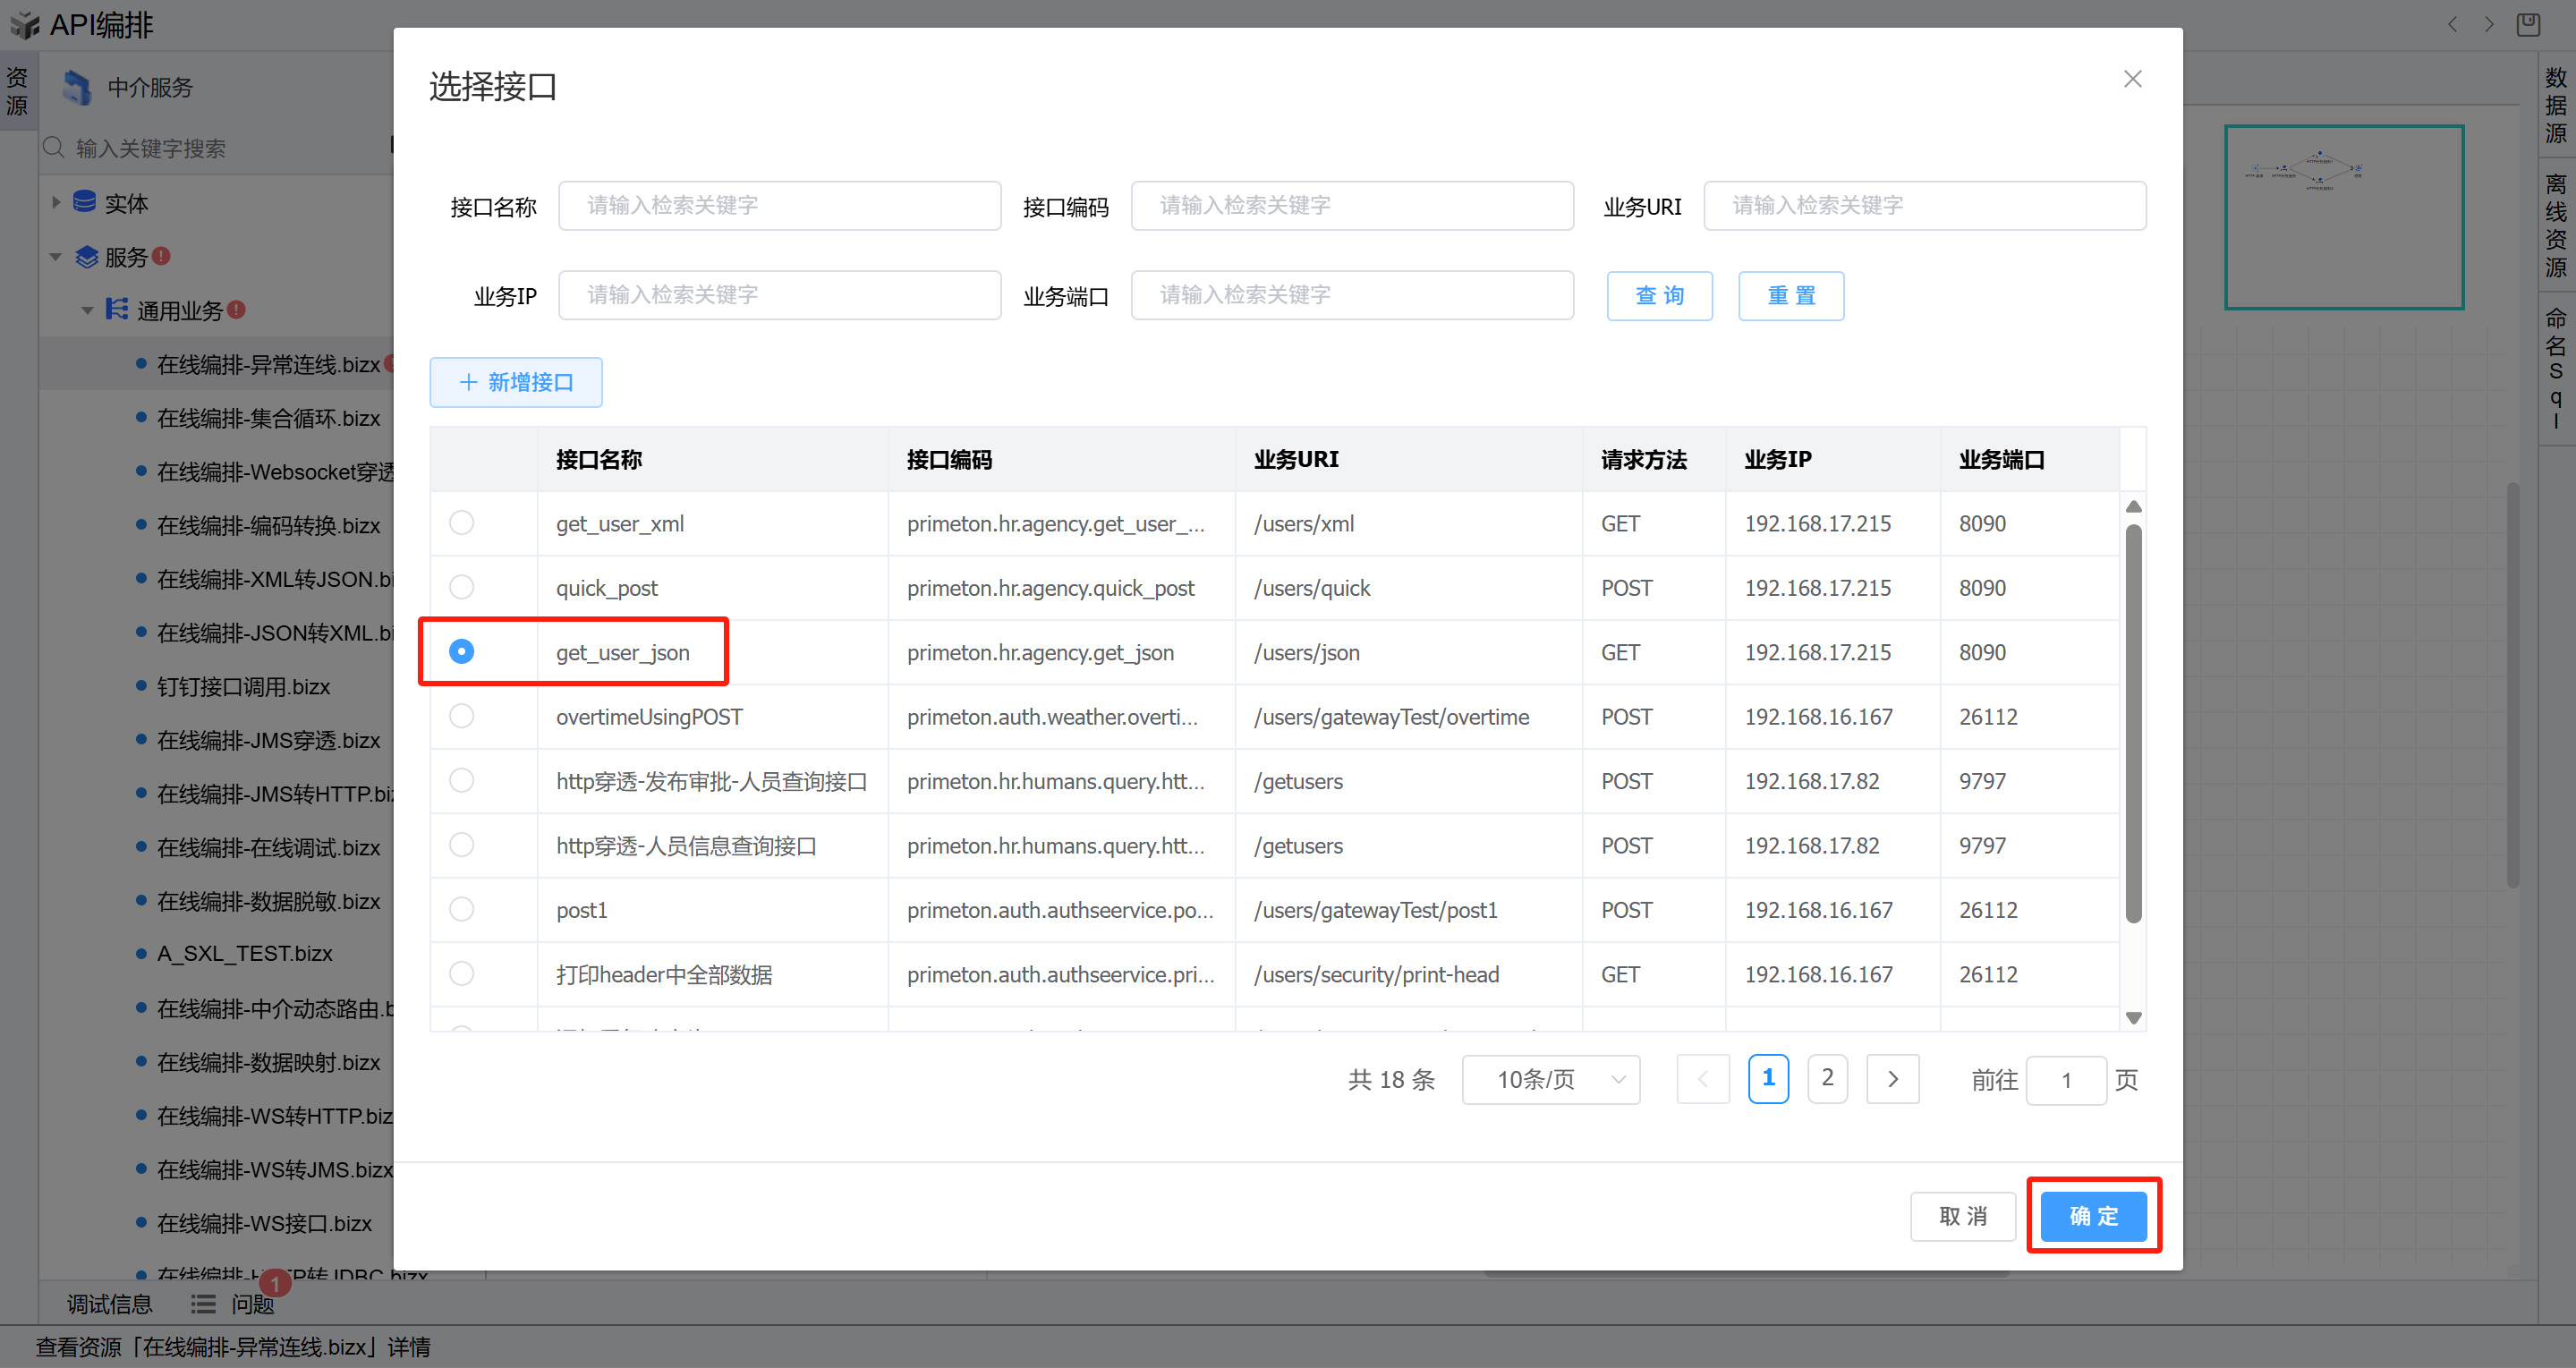This screenshot has width=2576, height=1368.
Task: Select the overtimeUsingPOST radio button
Action: tap(461, 716)
